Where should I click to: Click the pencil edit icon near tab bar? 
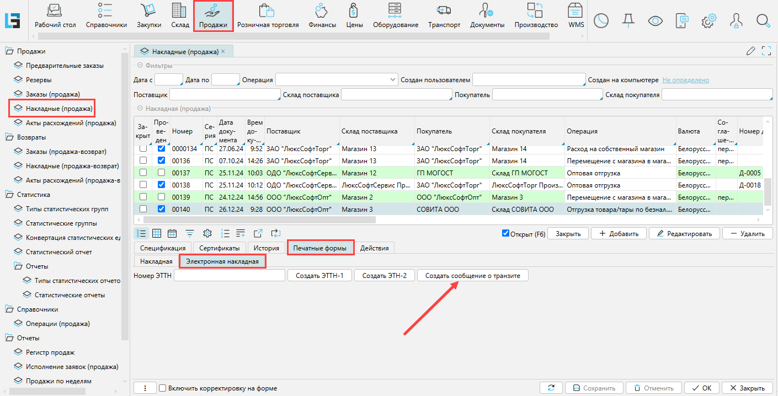750,51
